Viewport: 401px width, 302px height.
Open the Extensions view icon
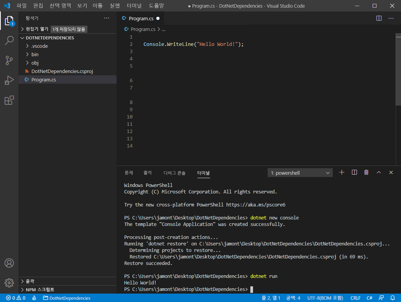click(x=9, y=100)
